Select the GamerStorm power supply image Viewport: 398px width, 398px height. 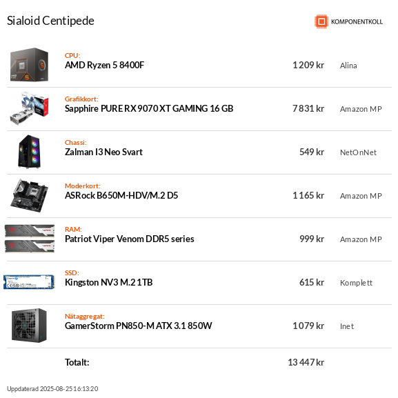pos(29,326)
